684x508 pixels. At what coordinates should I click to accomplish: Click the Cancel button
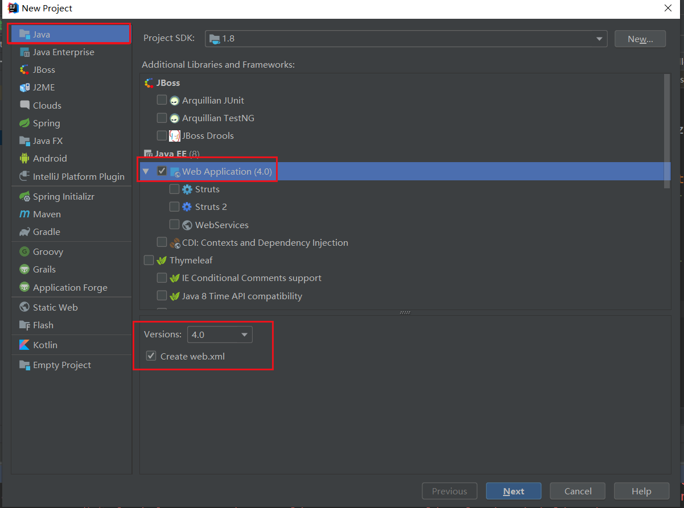(578, 491)
